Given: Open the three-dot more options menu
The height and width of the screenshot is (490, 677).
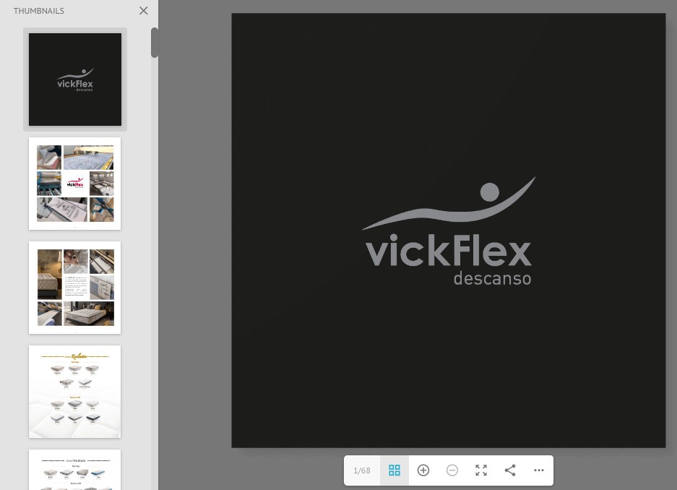Looking at the screenshot, I should tap(539, 470).
